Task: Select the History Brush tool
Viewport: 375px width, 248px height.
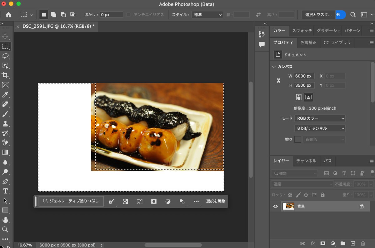Action: [5, 133]
